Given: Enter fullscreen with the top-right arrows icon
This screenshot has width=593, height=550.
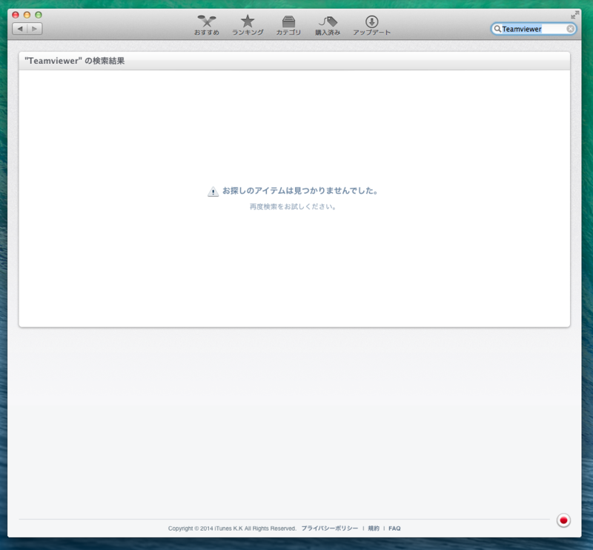Looking at the screenshot, I should [x=575, y=15].
